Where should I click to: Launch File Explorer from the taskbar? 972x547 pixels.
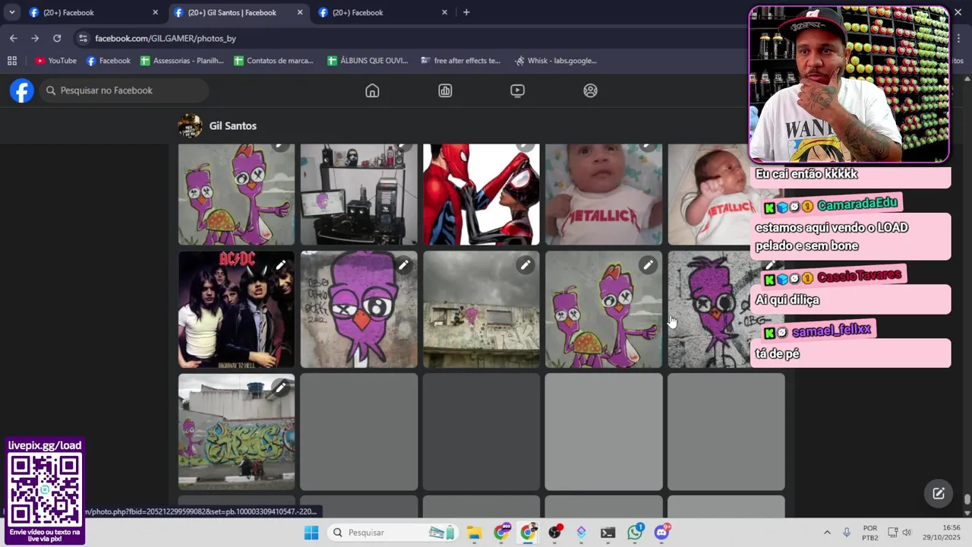coord(474,533)
